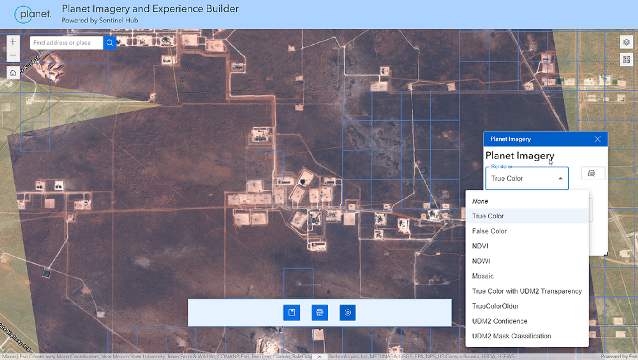Select the NDVI renderer option
This screenshot has width=638, height=360.
click(x=480, y=246)
